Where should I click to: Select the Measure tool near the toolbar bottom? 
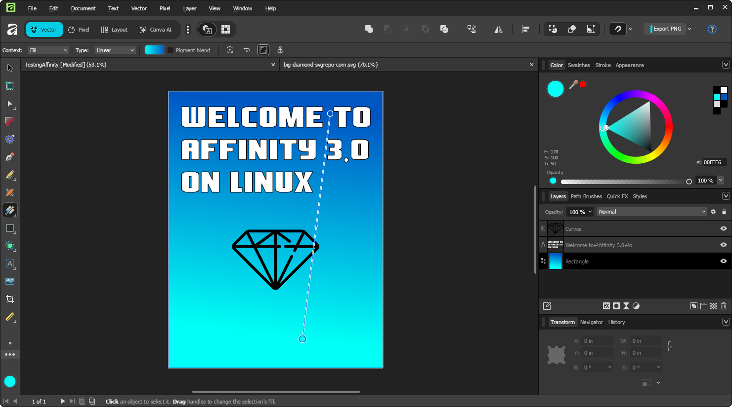coord(10,317)
